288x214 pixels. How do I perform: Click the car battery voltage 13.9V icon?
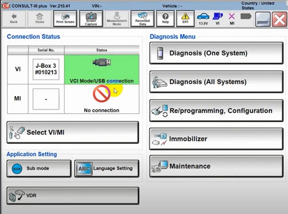pos(203,19)
